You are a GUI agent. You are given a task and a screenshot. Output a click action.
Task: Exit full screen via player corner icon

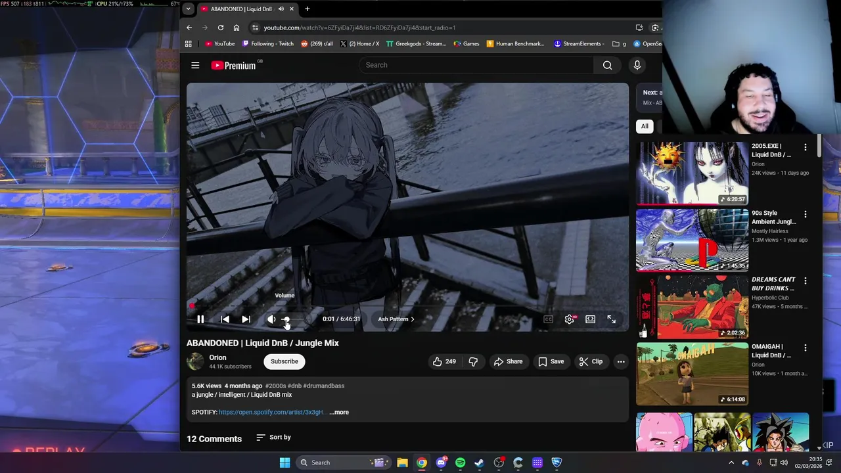[611, 319]
